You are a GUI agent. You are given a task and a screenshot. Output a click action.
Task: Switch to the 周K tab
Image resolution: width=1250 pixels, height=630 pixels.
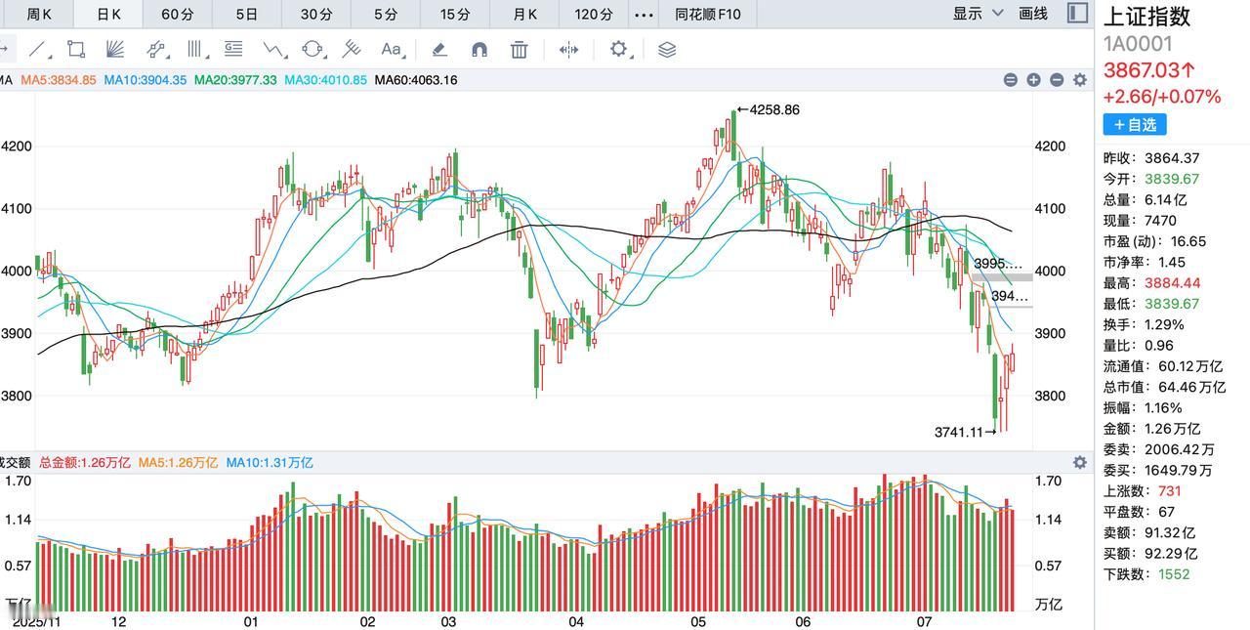39,14
